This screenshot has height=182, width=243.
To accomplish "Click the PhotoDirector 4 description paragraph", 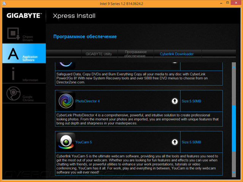I will tap(137, 119).
